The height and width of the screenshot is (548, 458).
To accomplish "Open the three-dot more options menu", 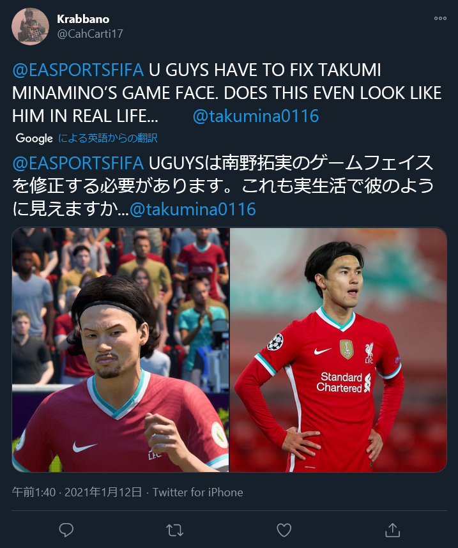I will 440,18.
